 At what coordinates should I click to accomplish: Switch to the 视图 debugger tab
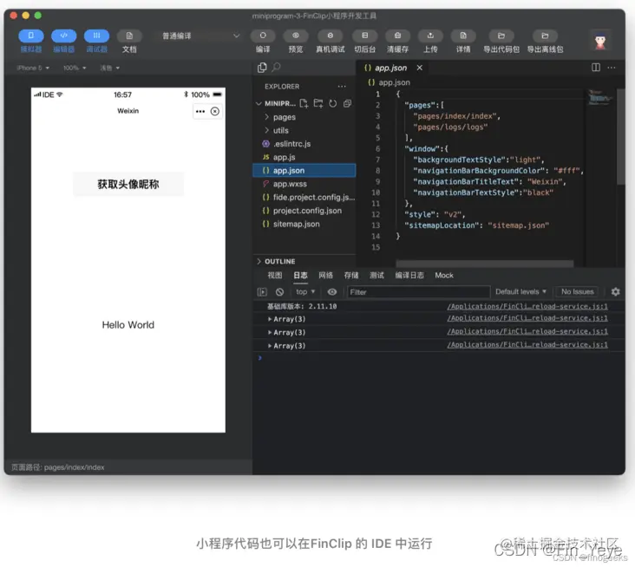(275, 275)
